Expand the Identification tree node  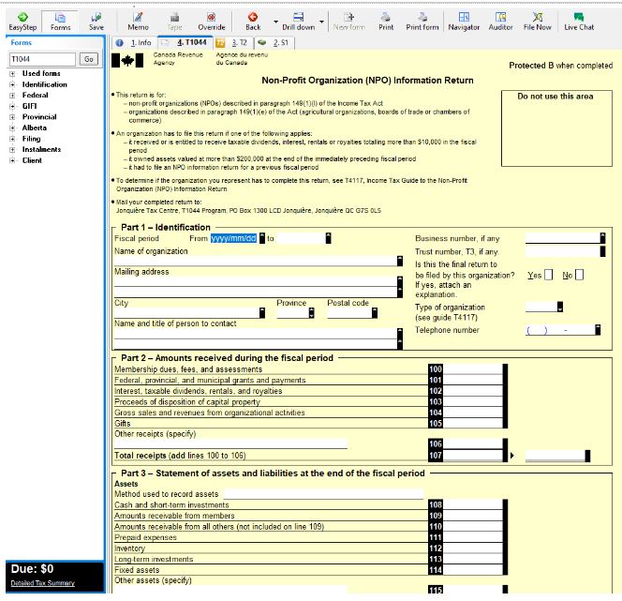click(x=12, y=84)
